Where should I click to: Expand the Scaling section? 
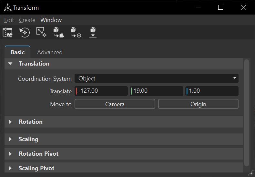pos(124,139)
